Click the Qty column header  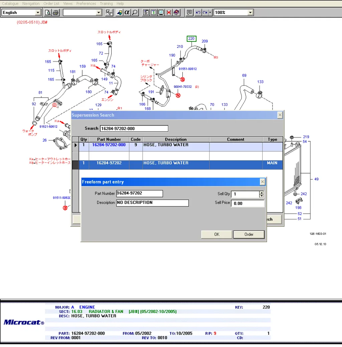tap(84, 139)
